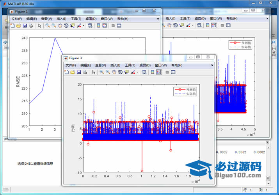Image resolution: width=279 pixels, height=195 pixels.
Task: Toggle Insert Legend in Figure 1 toolbar
Action: [105, 26]
